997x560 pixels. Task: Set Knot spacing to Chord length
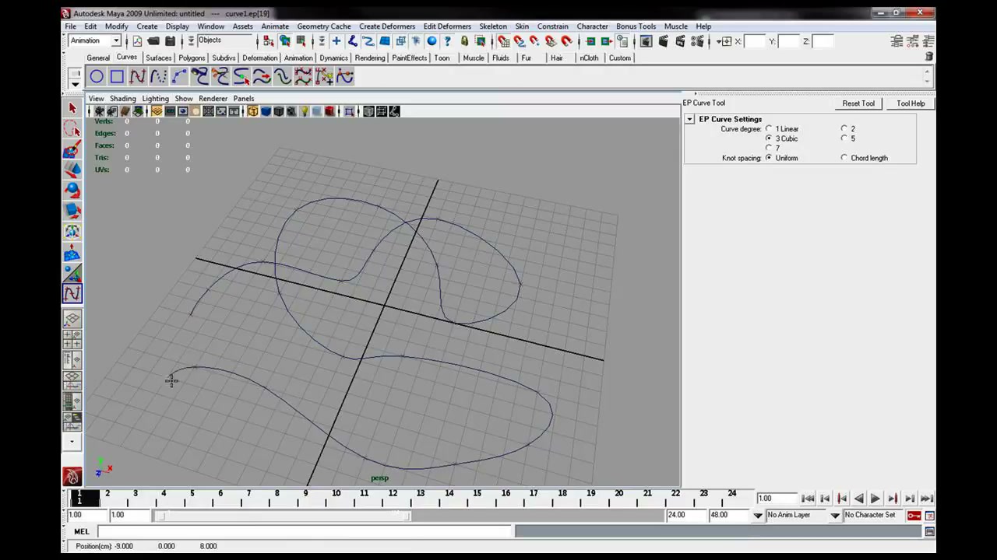(x=844, y=158)
